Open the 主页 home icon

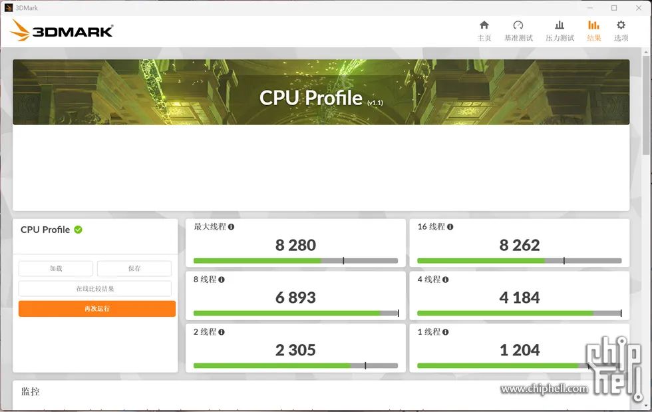484,25
